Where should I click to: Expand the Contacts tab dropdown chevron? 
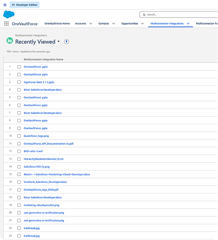113,24
